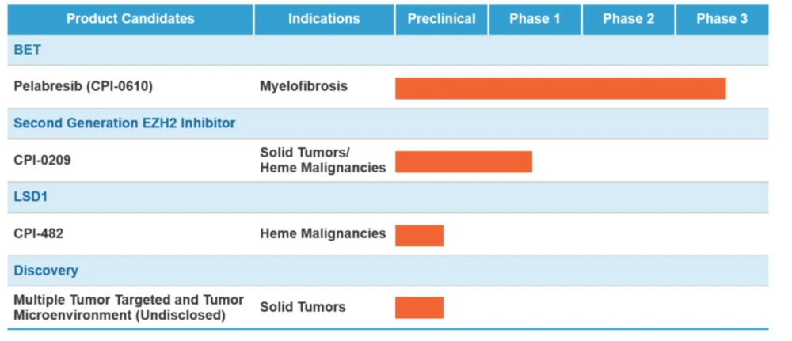Viewport: 792px width, 341px height.
Task: Open the Second Generation EZH2 Inhibitor section
Action: pos(124,123)
